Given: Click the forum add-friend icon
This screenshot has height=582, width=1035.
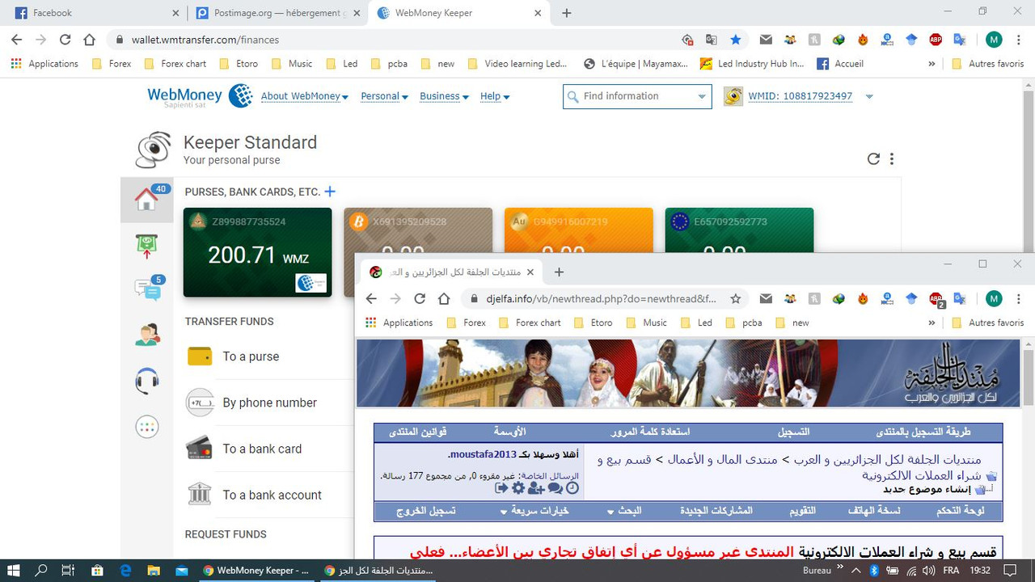Looking at the screenshot, I should pyautogui.click(x=536, y=488).
